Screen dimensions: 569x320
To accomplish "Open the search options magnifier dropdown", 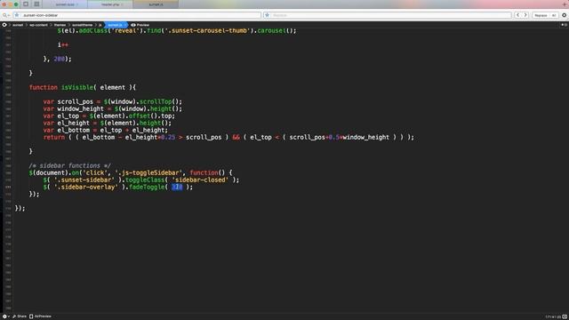I will click(5, 15).
